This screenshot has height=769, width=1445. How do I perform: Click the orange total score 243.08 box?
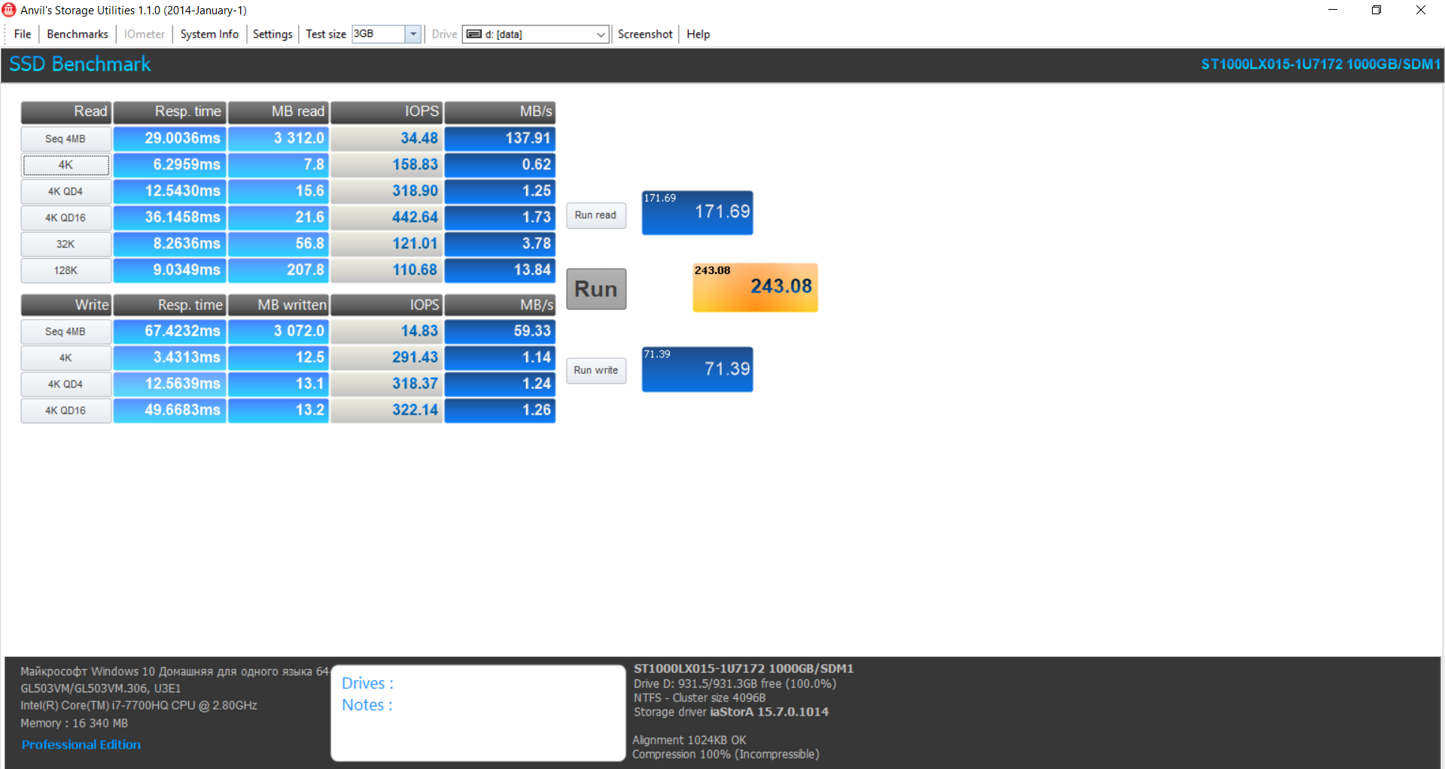click(755, 287)
